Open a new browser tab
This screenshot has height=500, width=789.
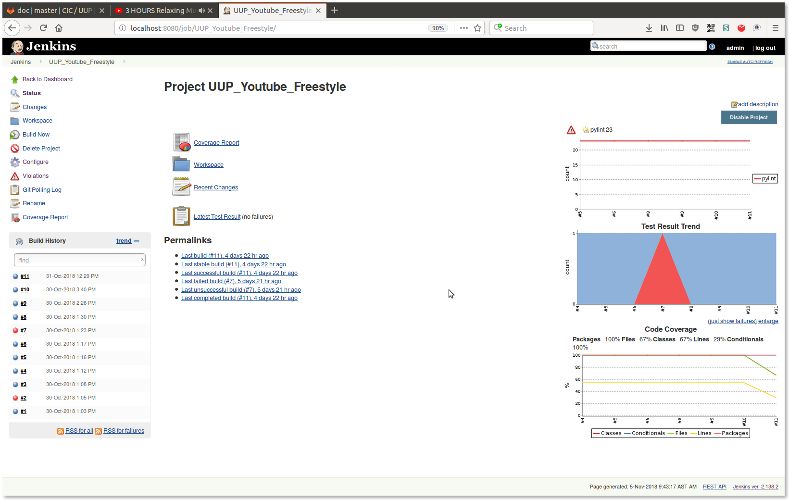335,10
